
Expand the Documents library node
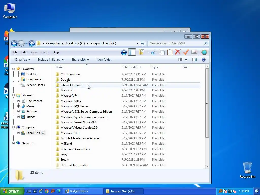(x=18, y=101)
